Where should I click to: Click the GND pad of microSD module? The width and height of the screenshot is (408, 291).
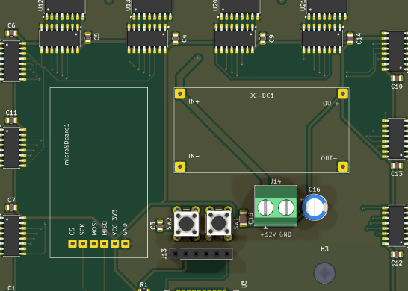point(125,244)
